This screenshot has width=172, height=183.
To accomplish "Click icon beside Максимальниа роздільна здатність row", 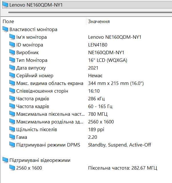I will coord(12,122).
